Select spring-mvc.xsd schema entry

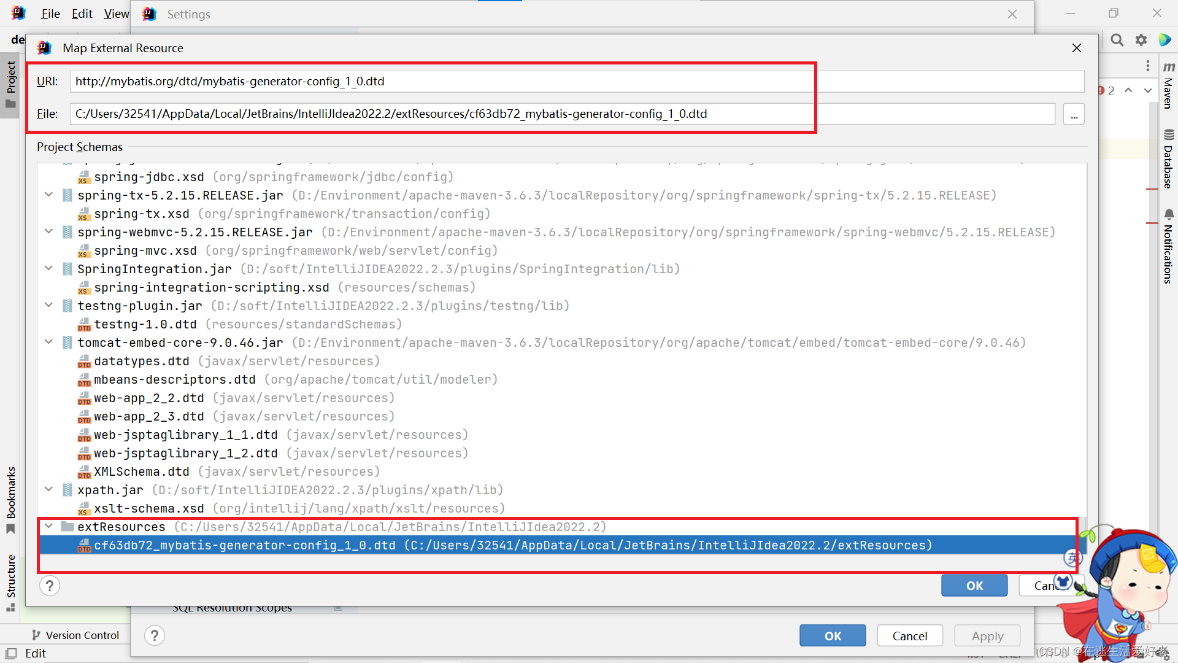tap(145, 250)
